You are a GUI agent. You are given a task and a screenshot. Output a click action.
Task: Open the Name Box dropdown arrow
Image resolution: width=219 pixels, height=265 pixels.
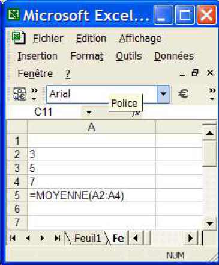pos(89,112)
